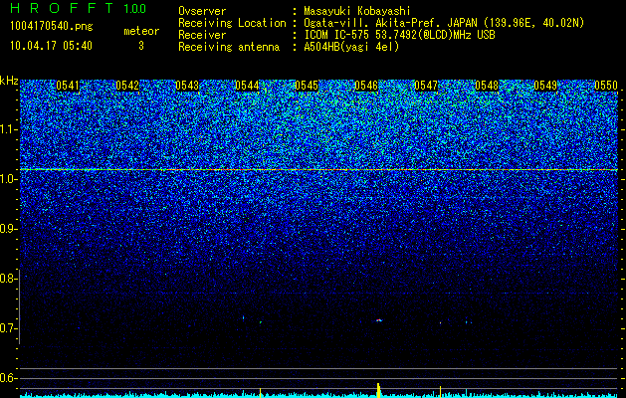Jump to the 0543 time marker
The height and width of the screenshot is (398, 626).
(x=187, y=86)
